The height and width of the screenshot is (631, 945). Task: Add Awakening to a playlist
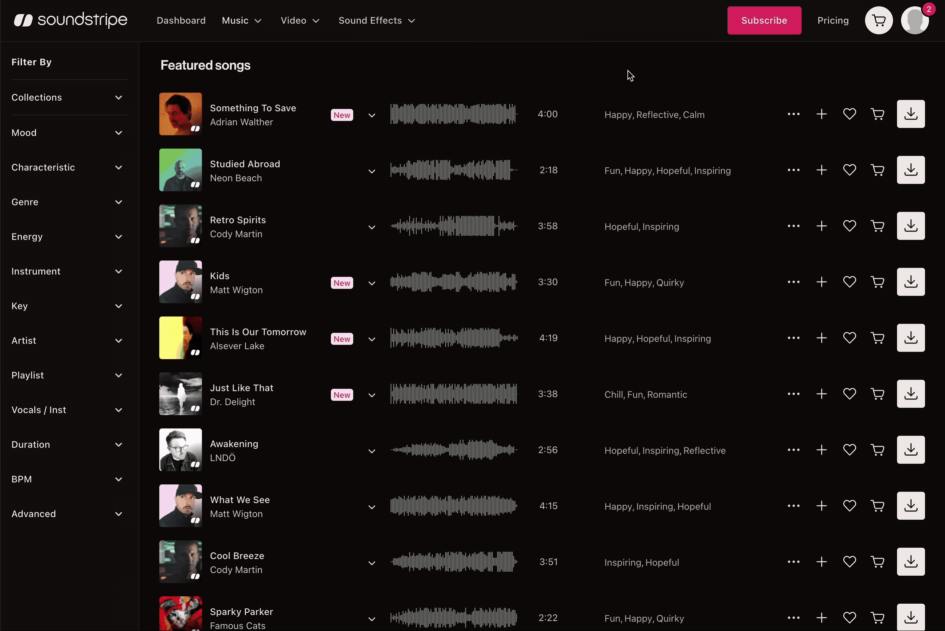(x=821, y=449)
